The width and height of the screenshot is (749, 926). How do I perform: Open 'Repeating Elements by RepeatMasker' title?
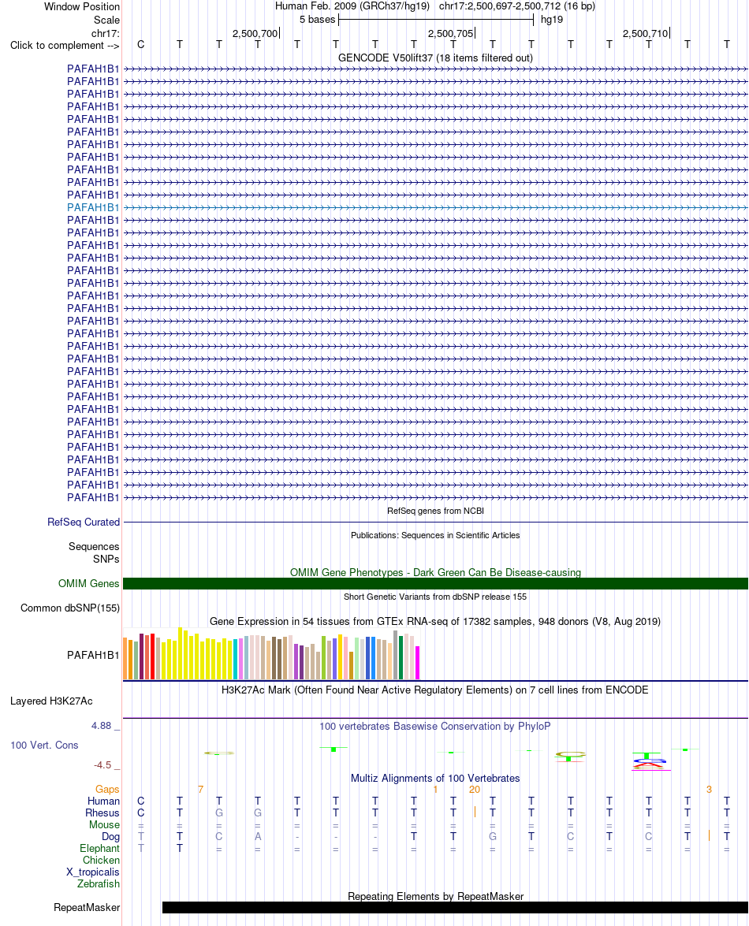435,896
